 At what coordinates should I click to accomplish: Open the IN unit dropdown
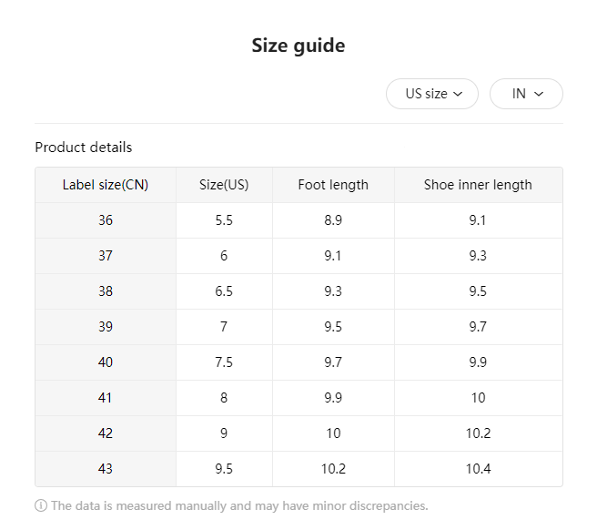(x=526, y=94)
